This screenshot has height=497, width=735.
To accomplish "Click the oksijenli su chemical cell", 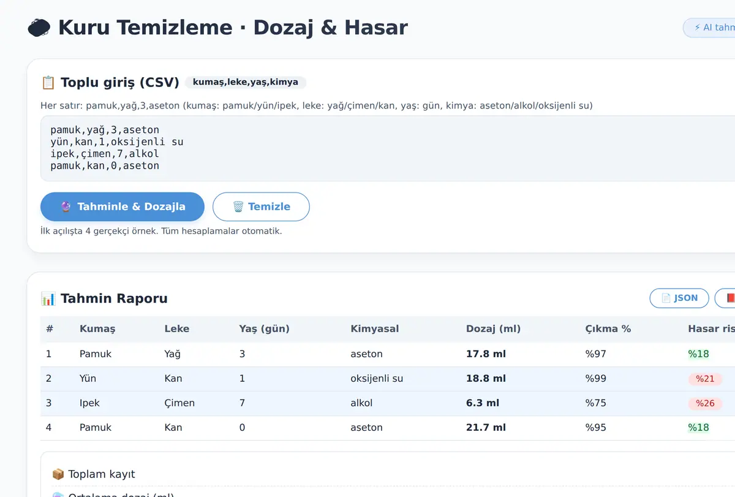I will [377, 378].
